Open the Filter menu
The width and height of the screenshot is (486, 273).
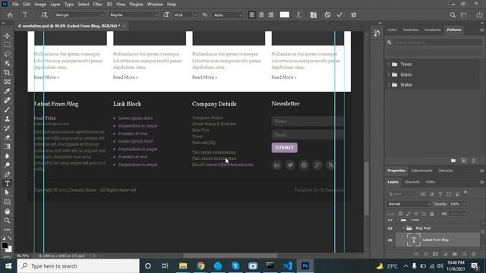[98, 5]
